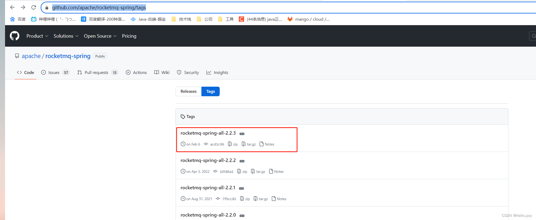Viewport: 536px width, 220px height.
Task: Click the repository icon beside apache
Action: (x=17, y=56)
